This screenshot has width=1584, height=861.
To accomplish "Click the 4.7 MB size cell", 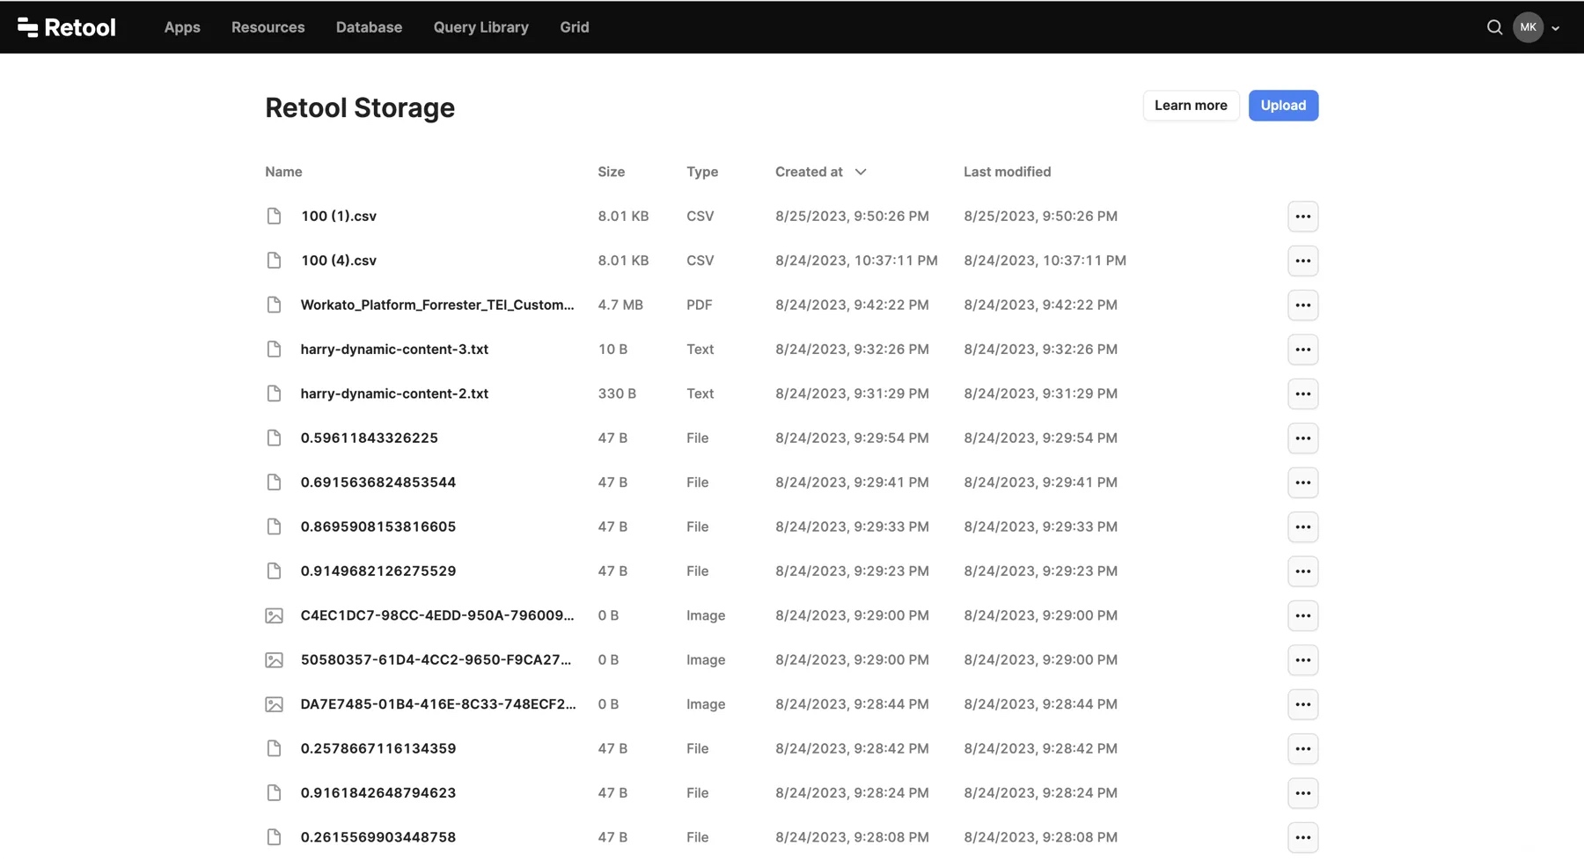I will [x=620, y=305].
